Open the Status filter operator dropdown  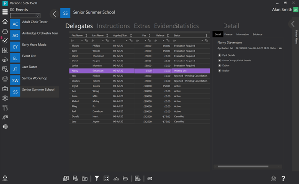[x=202, y=41]
